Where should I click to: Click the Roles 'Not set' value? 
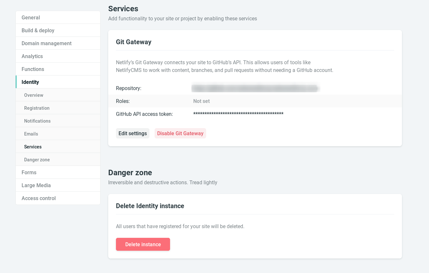coord(201,101)
